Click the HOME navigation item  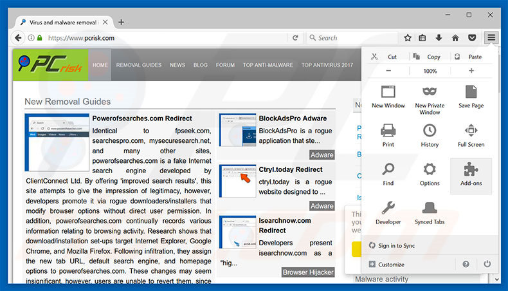pos(100,65)
